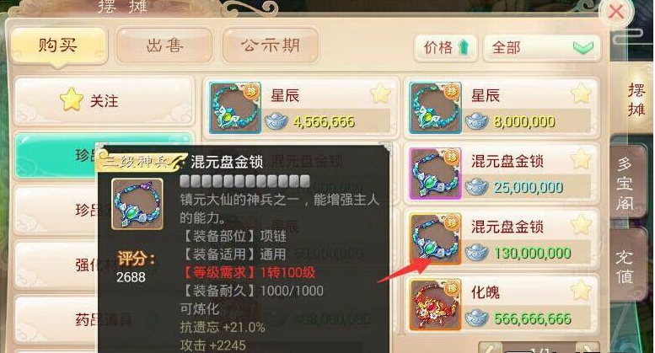Screen dimensions: 655x353
Task: Click the 4,566,666 星辰 necklace icon
Action: (x=235, y=108)
